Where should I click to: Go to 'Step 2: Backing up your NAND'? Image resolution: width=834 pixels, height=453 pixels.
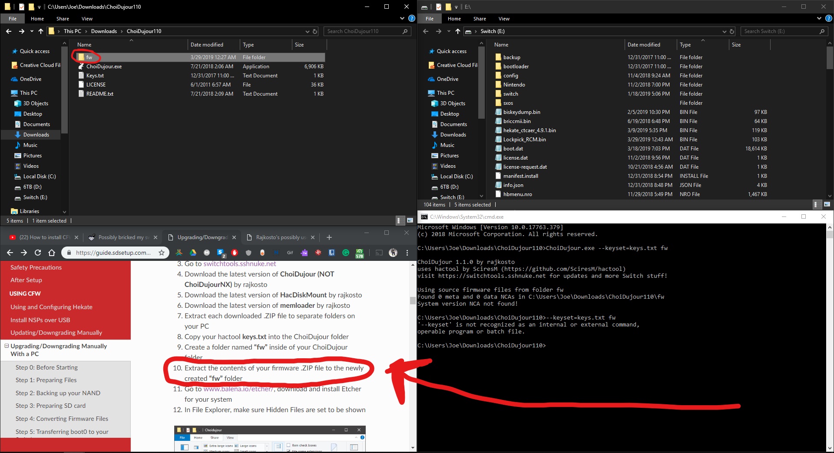coord(58,393)
